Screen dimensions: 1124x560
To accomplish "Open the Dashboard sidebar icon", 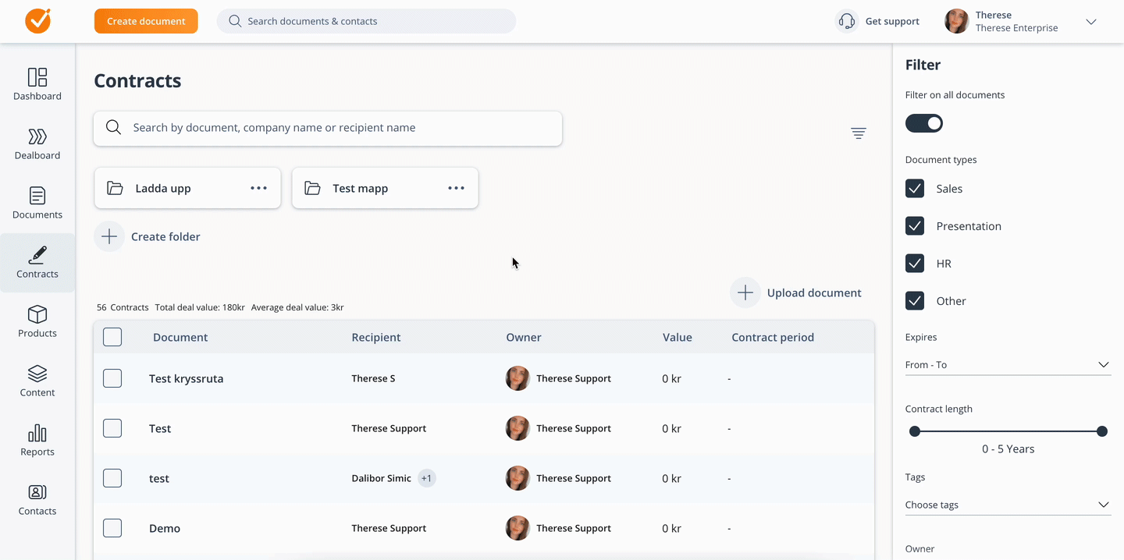I will pos(37,77).
